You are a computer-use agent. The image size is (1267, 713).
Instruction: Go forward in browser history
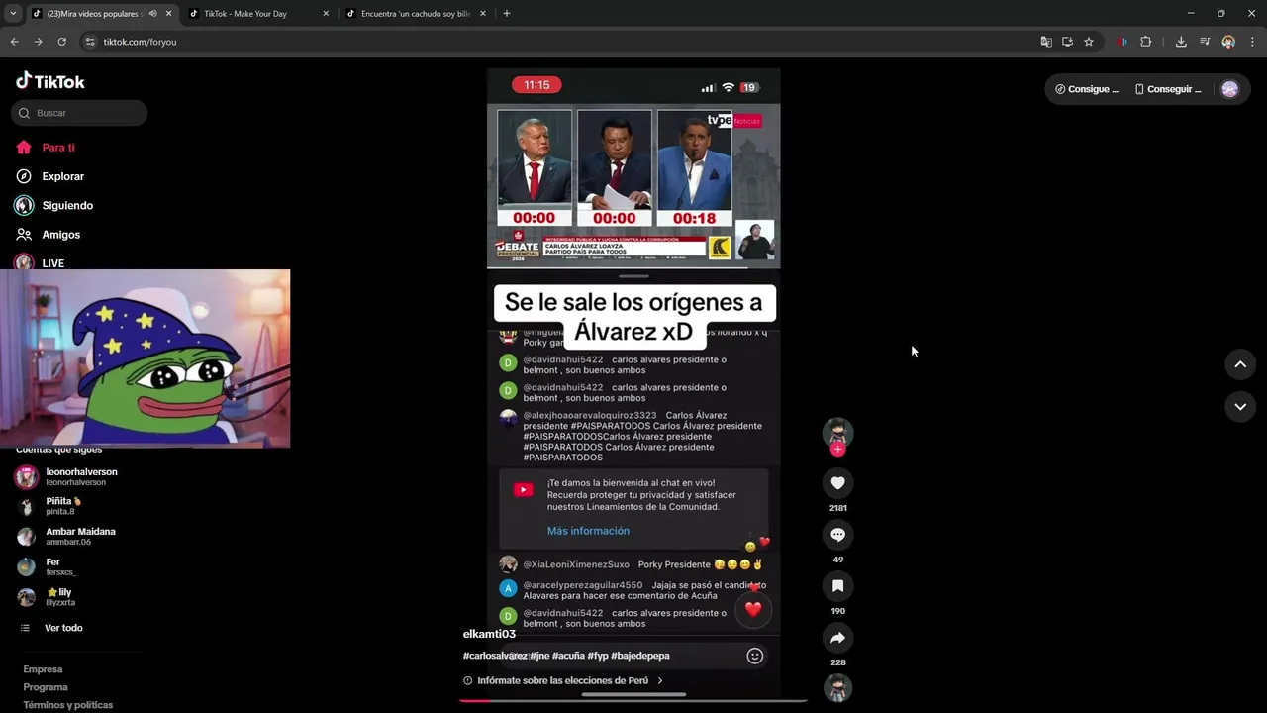tap(38, 42)
